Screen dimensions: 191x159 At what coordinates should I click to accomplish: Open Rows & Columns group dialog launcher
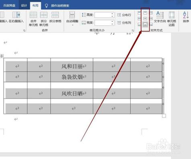[24, 30]
